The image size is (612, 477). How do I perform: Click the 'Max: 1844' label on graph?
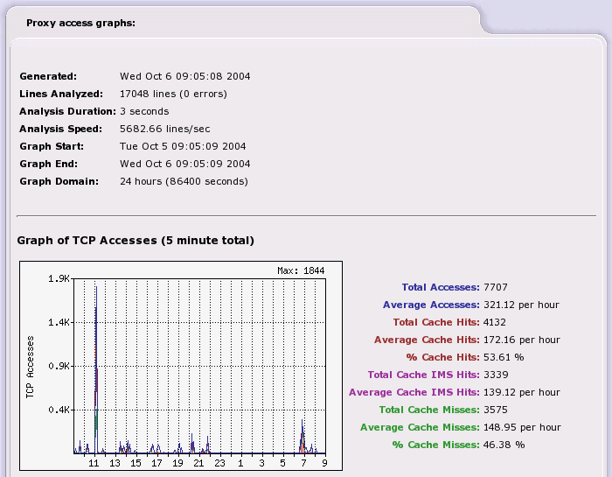click(x=301, y=270)
